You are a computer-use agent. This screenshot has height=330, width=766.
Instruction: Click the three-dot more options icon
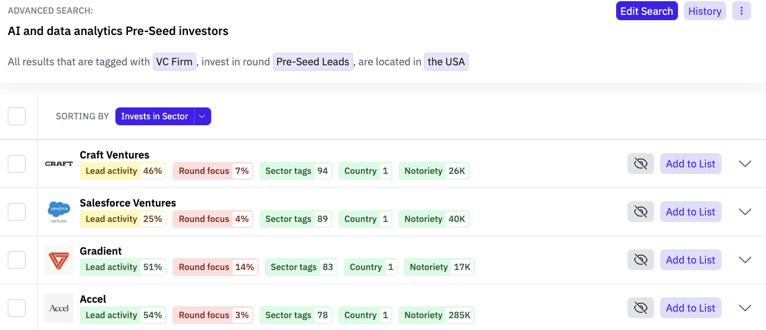[741, 11]
